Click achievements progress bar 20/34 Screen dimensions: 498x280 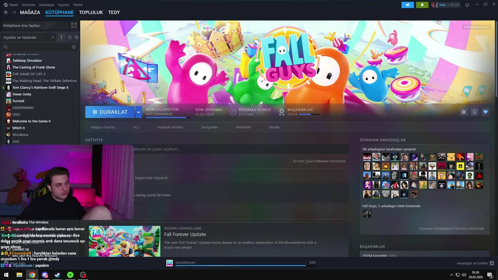[x=309, y=114]
